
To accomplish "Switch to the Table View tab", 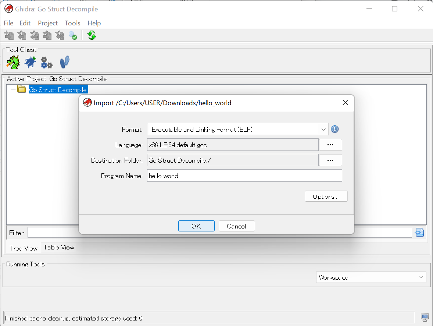I will (x=58, y=247).
